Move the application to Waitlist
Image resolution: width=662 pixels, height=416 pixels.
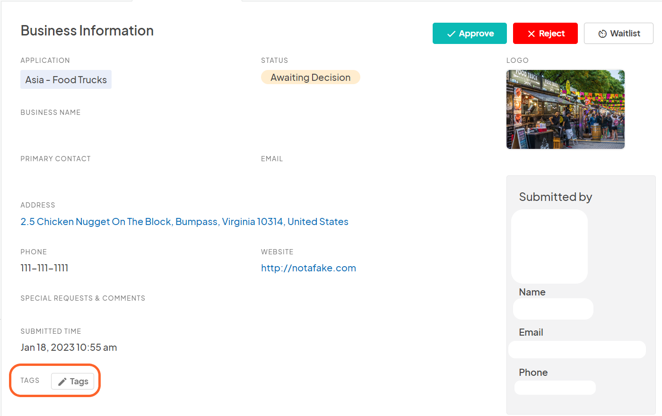tap(618, 34)
